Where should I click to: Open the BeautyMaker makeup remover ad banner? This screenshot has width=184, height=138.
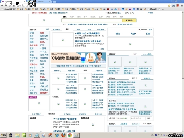click(x=78, y=58)
